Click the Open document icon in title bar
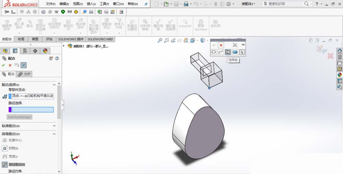This screenshot has width=343, height=174. [166, 4]
